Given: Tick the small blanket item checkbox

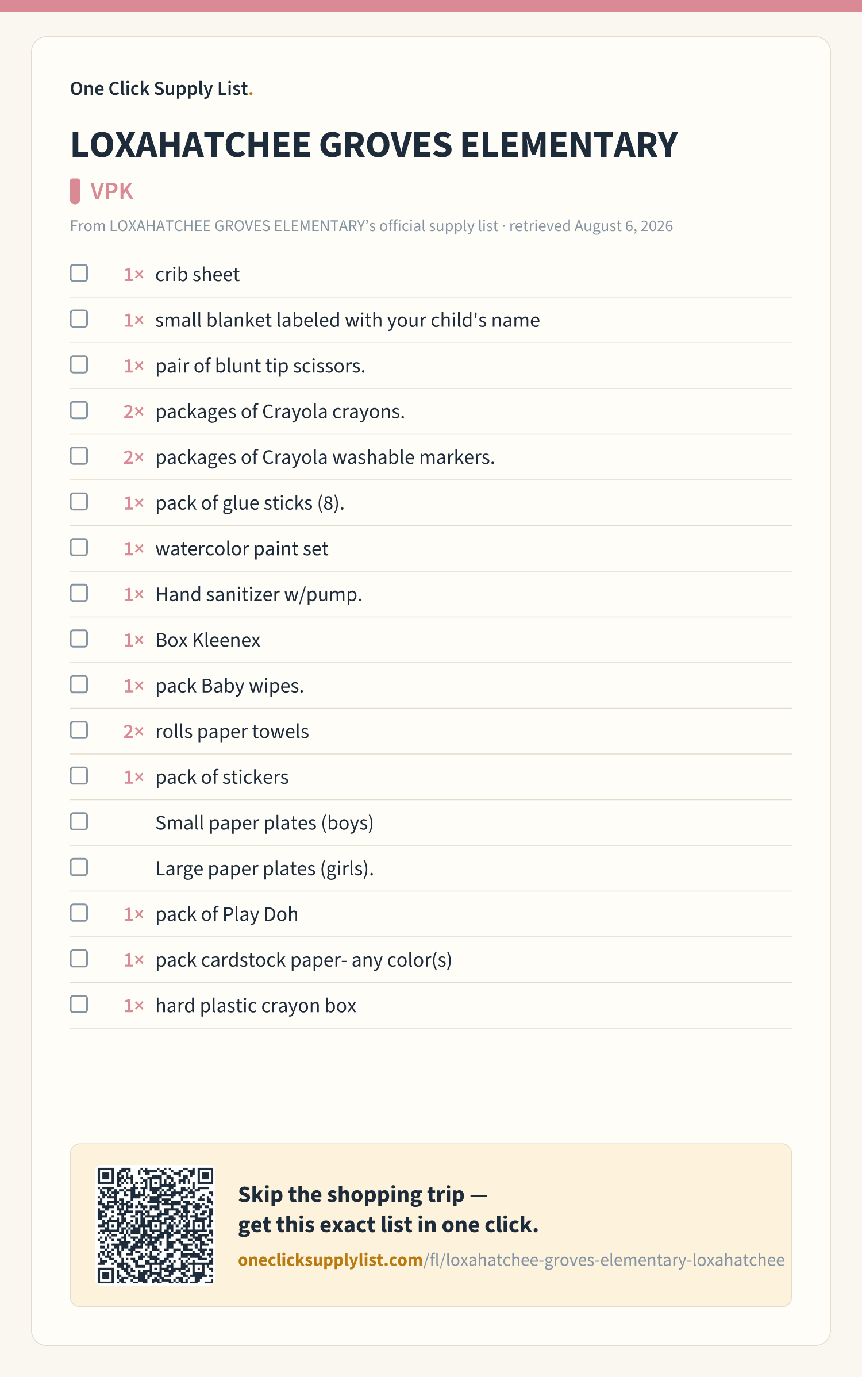Looking at the screenshot, I should pos(79,319).
